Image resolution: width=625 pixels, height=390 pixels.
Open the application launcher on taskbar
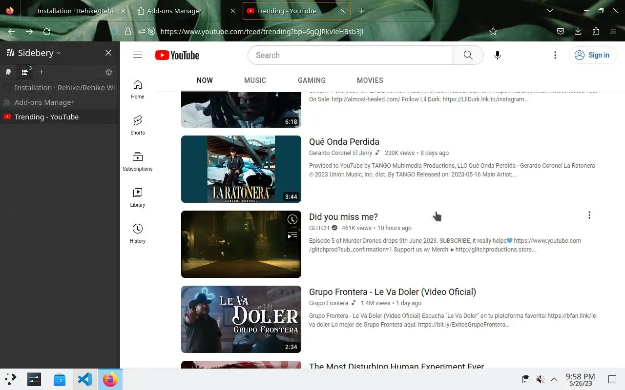click(x=11, y=379)
